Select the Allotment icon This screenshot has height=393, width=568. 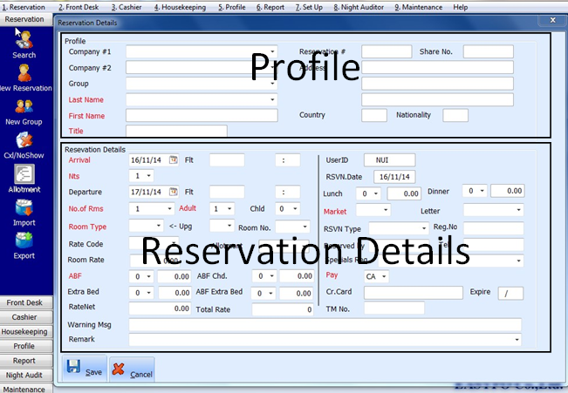coord(24,174)
